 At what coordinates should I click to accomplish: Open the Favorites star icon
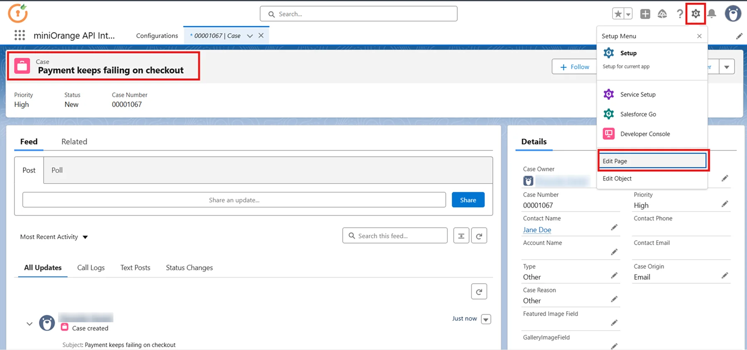pos(618,14)
